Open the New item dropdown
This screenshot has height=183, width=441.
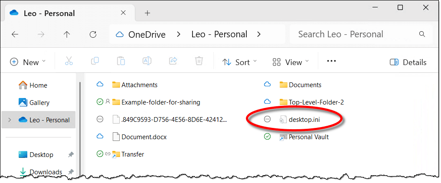(28, 62)
